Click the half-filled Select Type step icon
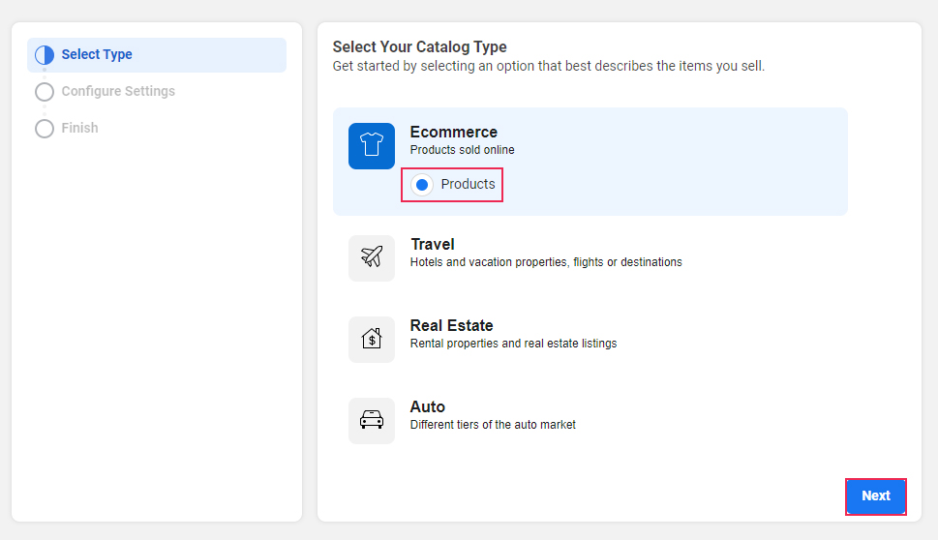This screenshot has width=938, height=540. (x=45, y=55)
